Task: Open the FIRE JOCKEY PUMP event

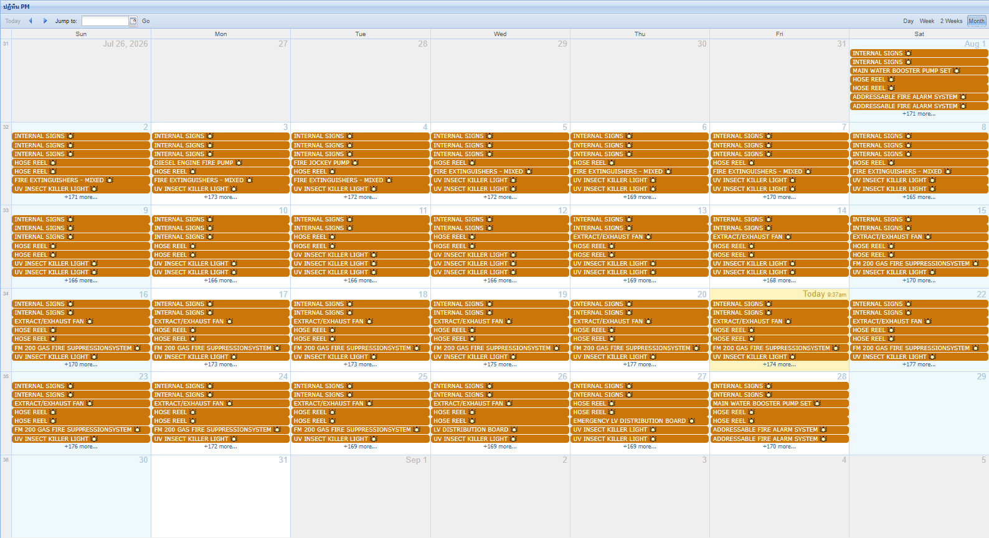Action: 360,163
